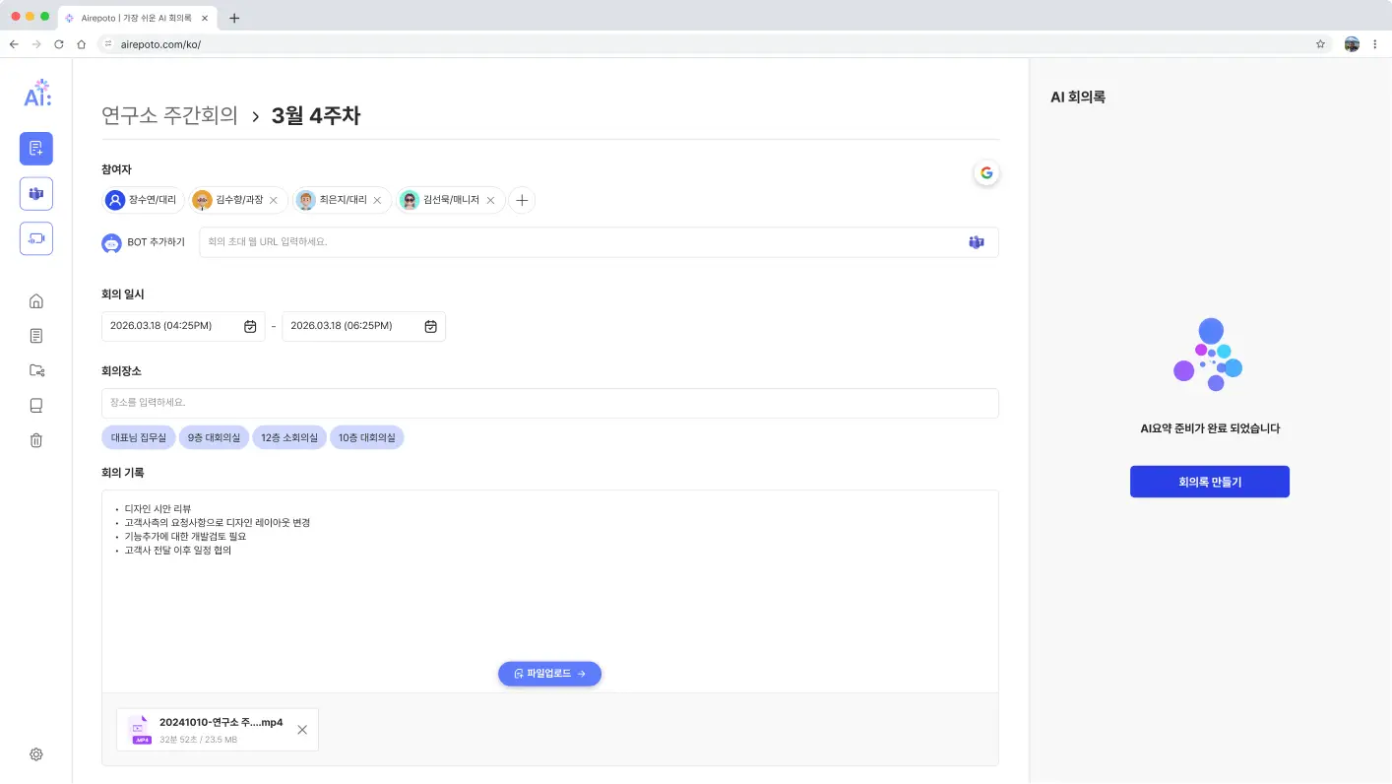Open the Teams meeting icon in sidebar
This screenshot has width=1392, height=784.
point(36,194)
